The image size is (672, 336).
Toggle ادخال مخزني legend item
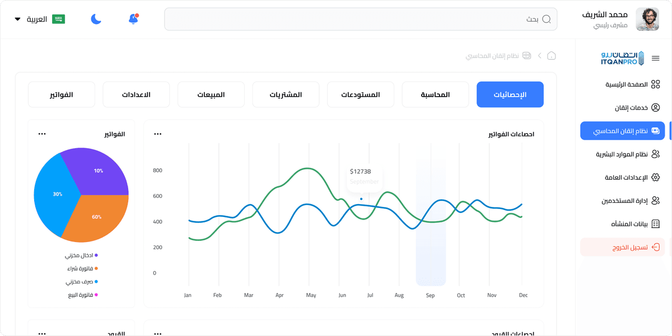(x=81, y=255)
